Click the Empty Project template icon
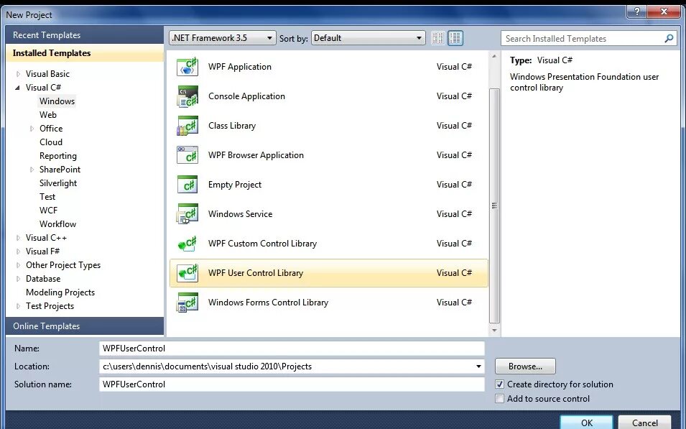The width and height of the screenshot is (686, 429). [x=187, y=184]
